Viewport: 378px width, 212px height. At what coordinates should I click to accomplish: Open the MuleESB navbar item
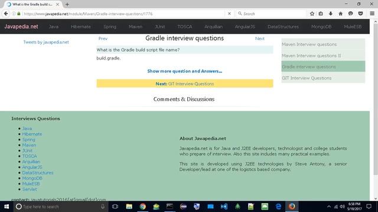coord(353,26)
